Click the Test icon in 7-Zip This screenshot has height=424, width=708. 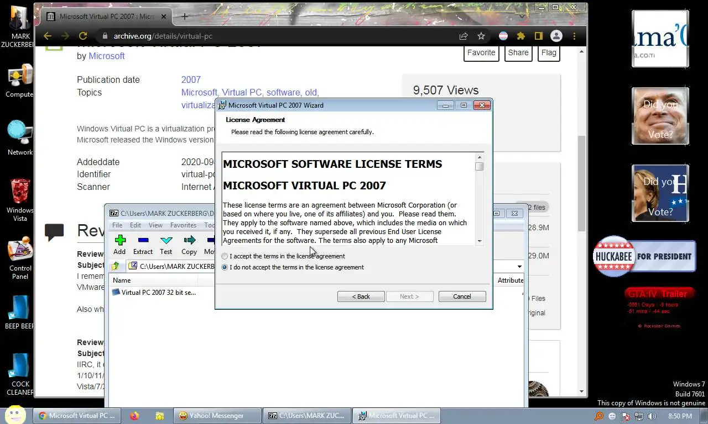click(166, 245)
